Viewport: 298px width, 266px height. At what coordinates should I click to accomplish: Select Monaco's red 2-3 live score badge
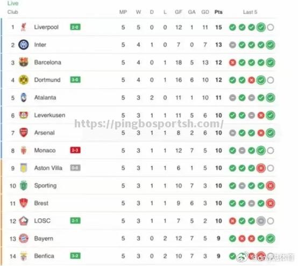point(75,150)
